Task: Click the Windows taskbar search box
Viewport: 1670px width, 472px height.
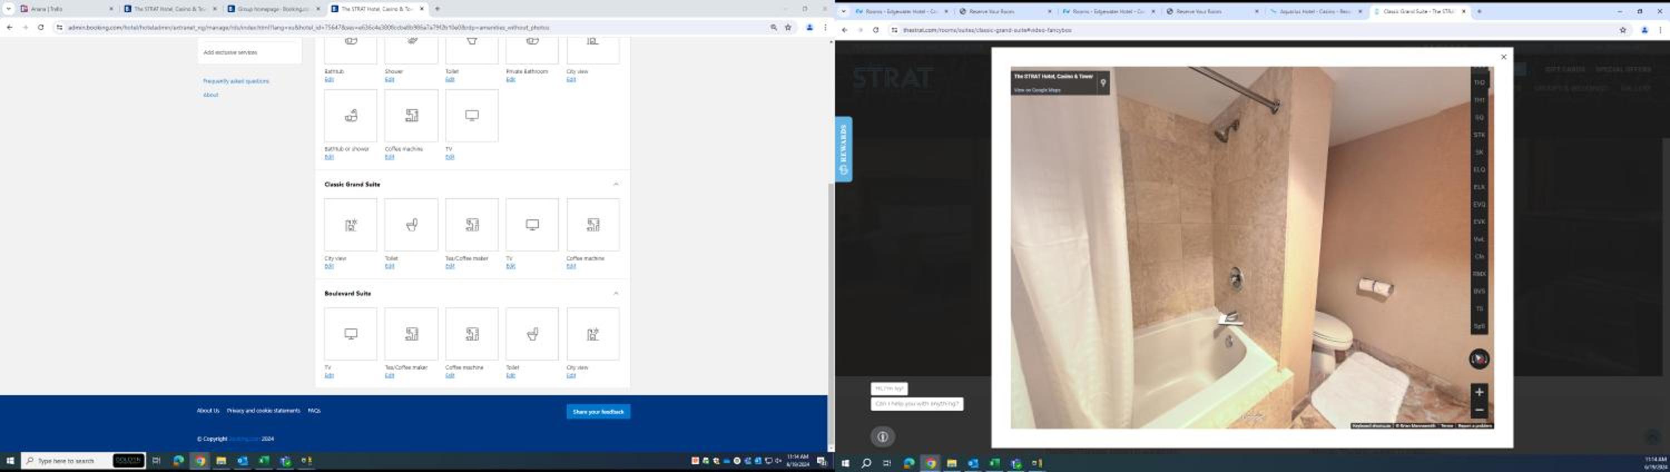Action: click(x=66, y=461)
